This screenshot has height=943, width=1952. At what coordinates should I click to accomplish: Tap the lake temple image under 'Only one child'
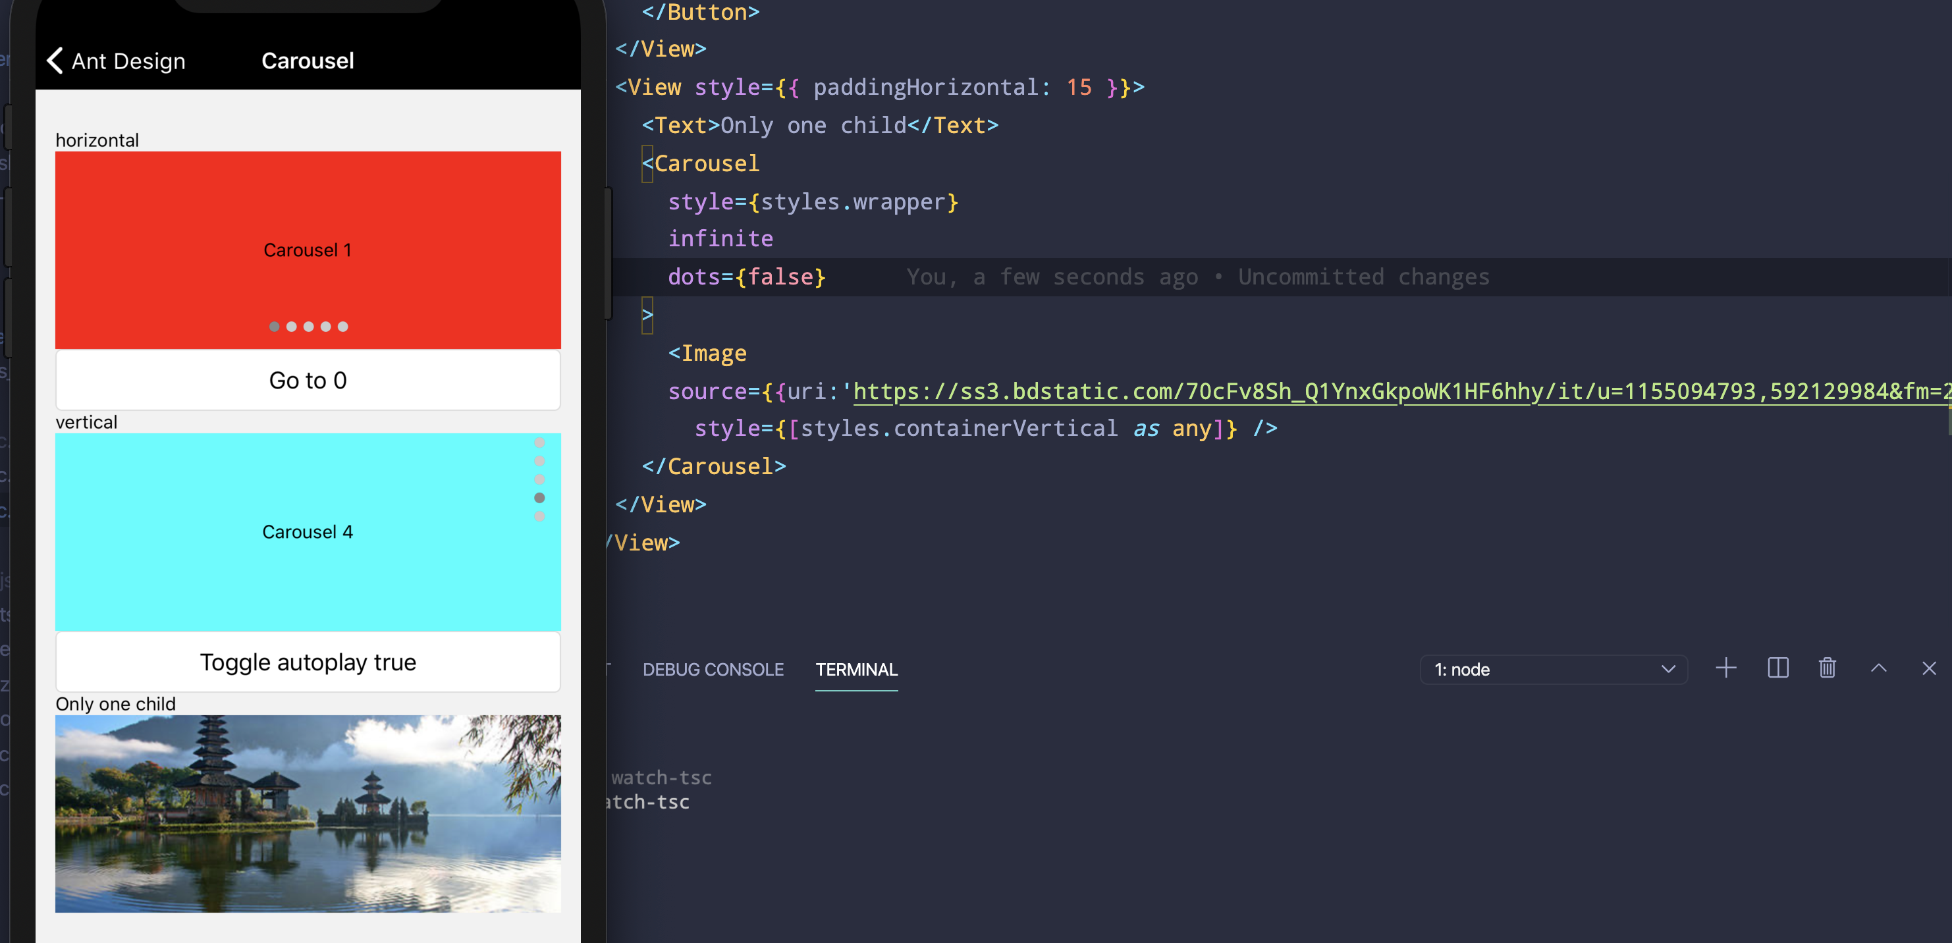point(308,814)
